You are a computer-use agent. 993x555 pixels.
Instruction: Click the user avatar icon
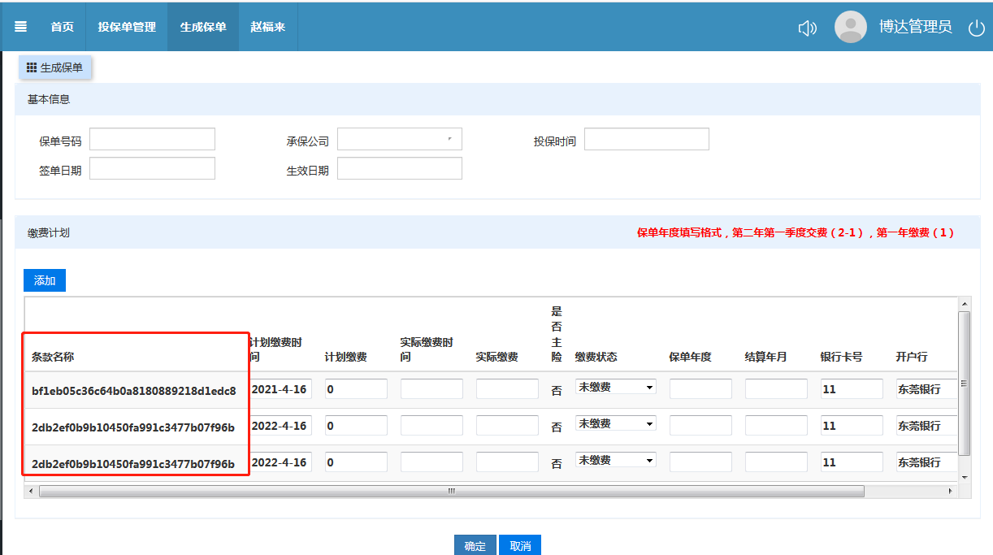click(850, 27)
